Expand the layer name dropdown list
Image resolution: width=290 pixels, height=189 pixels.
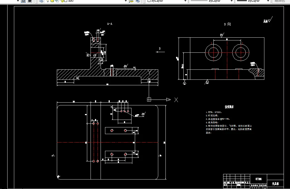pos(126,1)
